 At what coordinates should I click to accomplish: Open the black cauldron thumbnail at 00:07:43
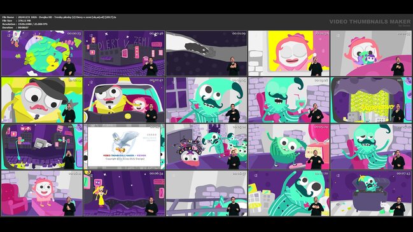coord(371,193)
